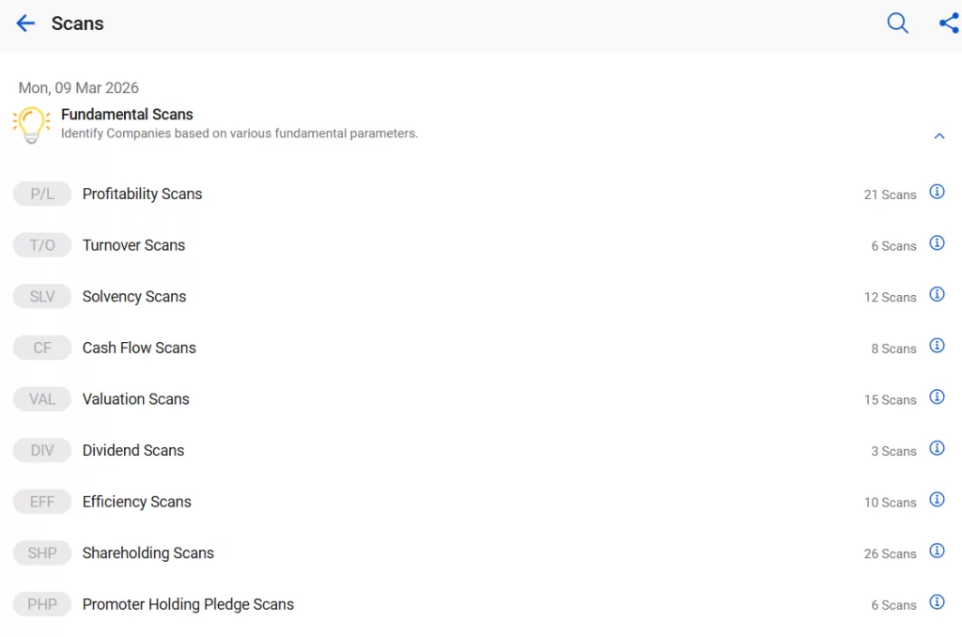Screen dimensions: 962x637
Task: View info for Cash Flow Scans
Action: 937,346
